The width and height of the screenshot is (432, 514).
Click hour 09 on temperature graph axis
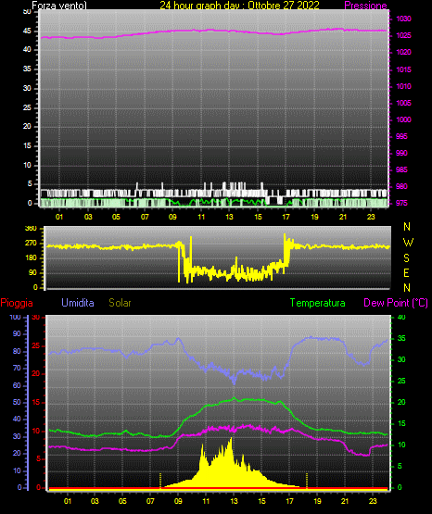[178, 501]
